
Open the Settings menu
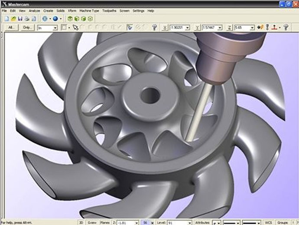[x=138, y=11]
